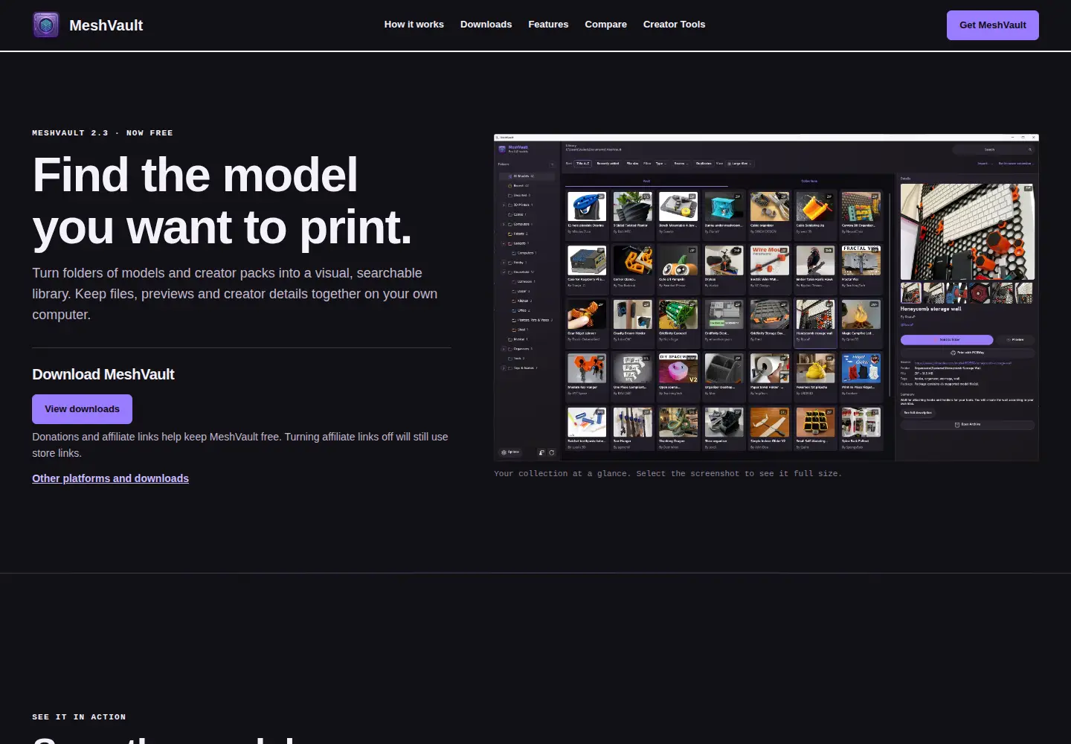Visit Creator Tools from the navigation
The image size is (1071, 744).
[x=674, y=25]
